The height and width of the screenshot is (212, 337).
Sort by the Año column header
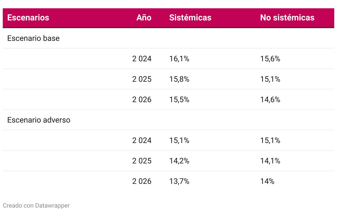(x=144, y=18)
